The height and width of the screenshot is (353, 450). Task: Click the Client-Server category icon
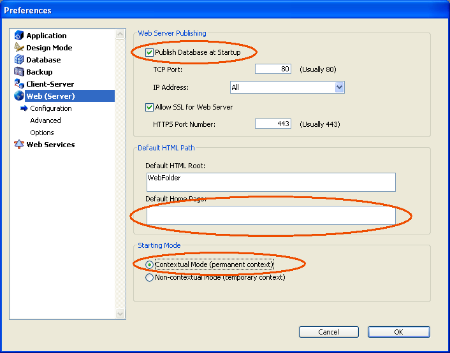[19, 84]
